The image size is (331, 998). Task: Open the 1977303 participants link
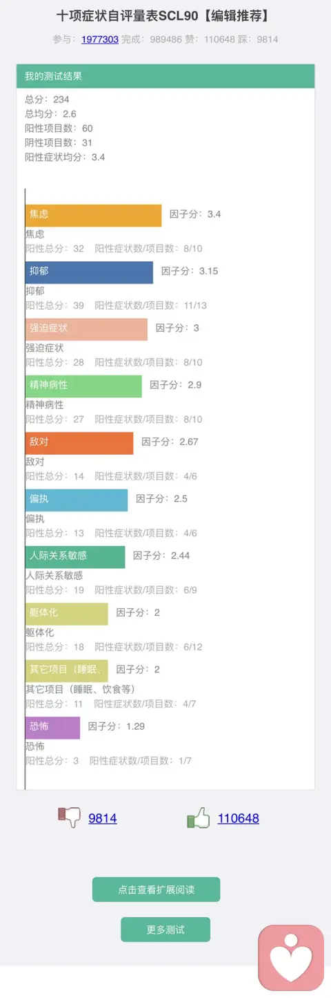100,39
